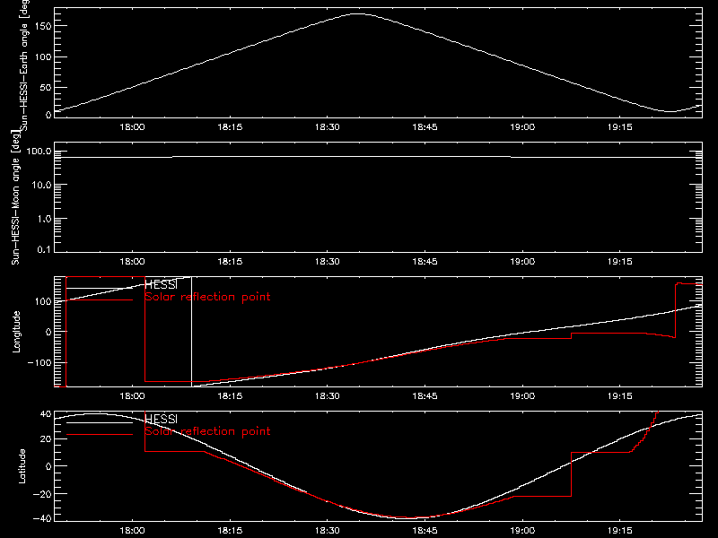Select HESSI legend label in Longitude plot
Viewport: 718px width, 538px height.
[161, 284]
